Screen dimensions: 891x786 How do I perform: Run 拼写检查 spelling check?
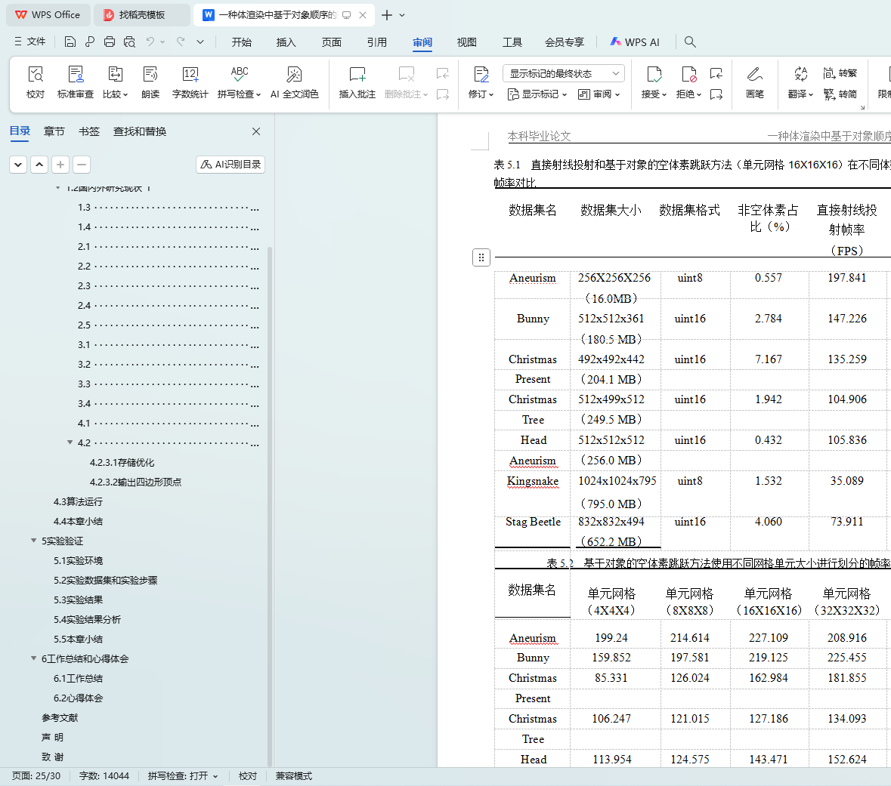pyautogui.click(x=240, y=82)
